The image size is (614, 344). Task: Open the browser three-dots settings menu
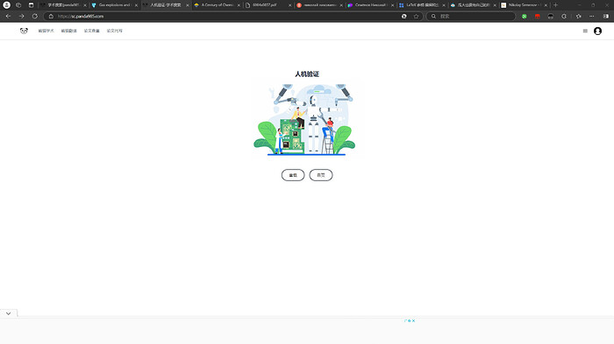click(x=592, y=16)
